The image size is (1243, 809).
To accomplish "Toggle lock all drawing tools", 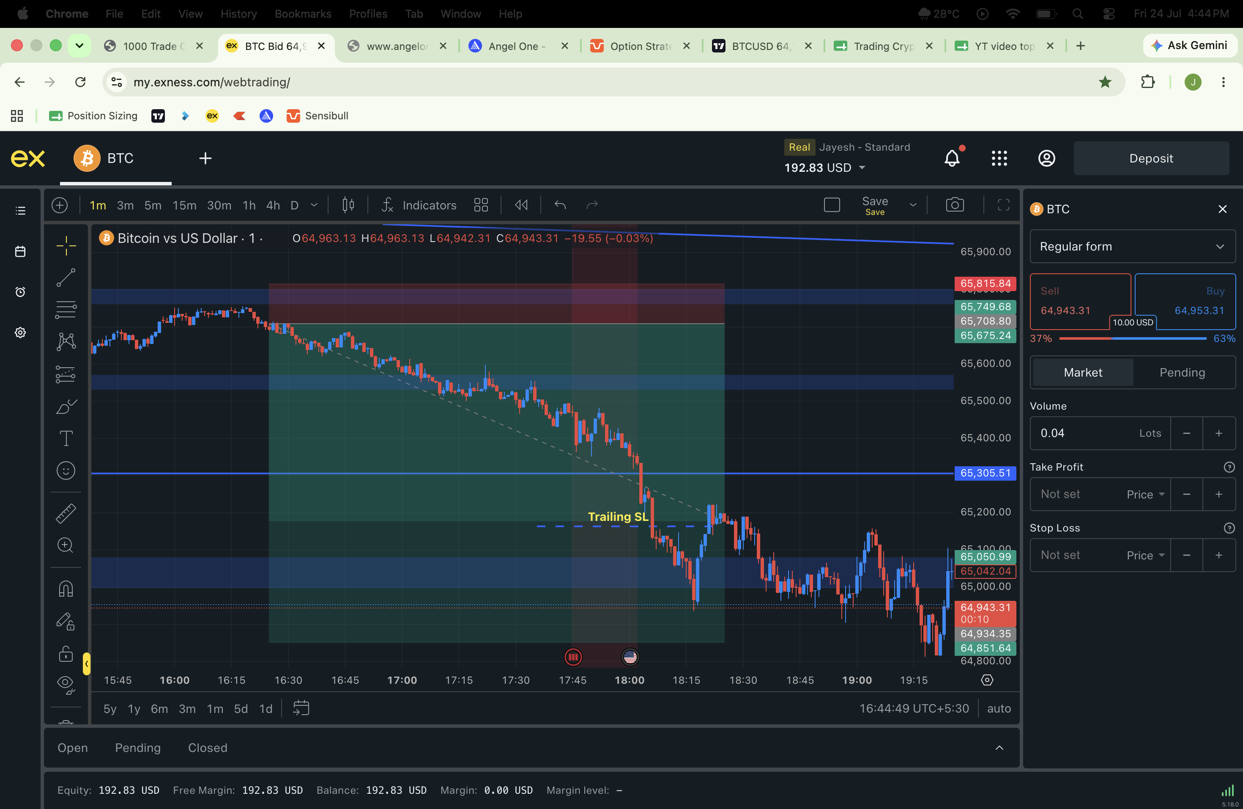I will coord(66,653).
